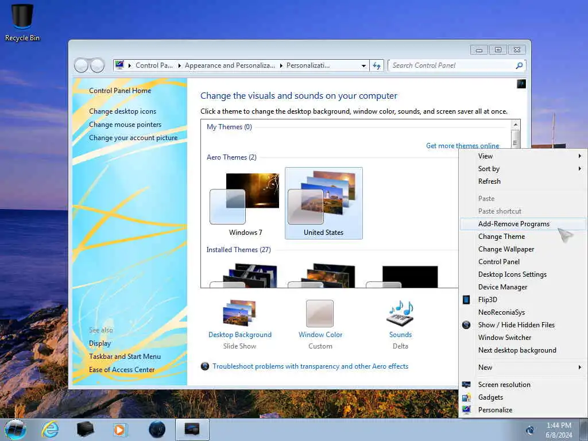
Task: Click the Desktop Background icon
Action: (239, 313)
